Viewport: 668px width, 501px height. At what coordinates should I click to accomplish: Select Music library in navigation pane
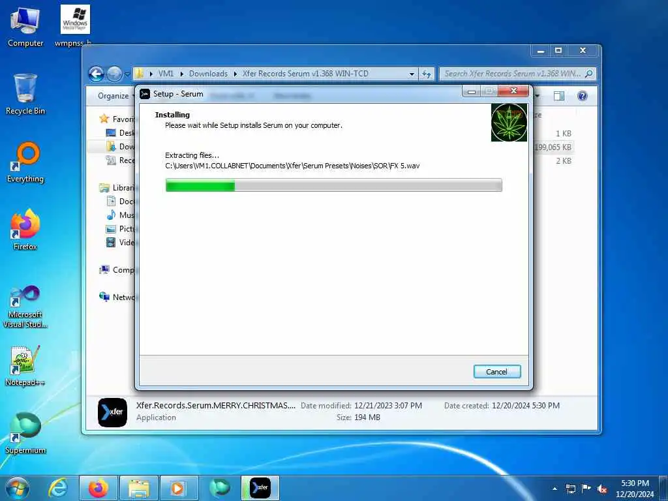tap(120, 215)
